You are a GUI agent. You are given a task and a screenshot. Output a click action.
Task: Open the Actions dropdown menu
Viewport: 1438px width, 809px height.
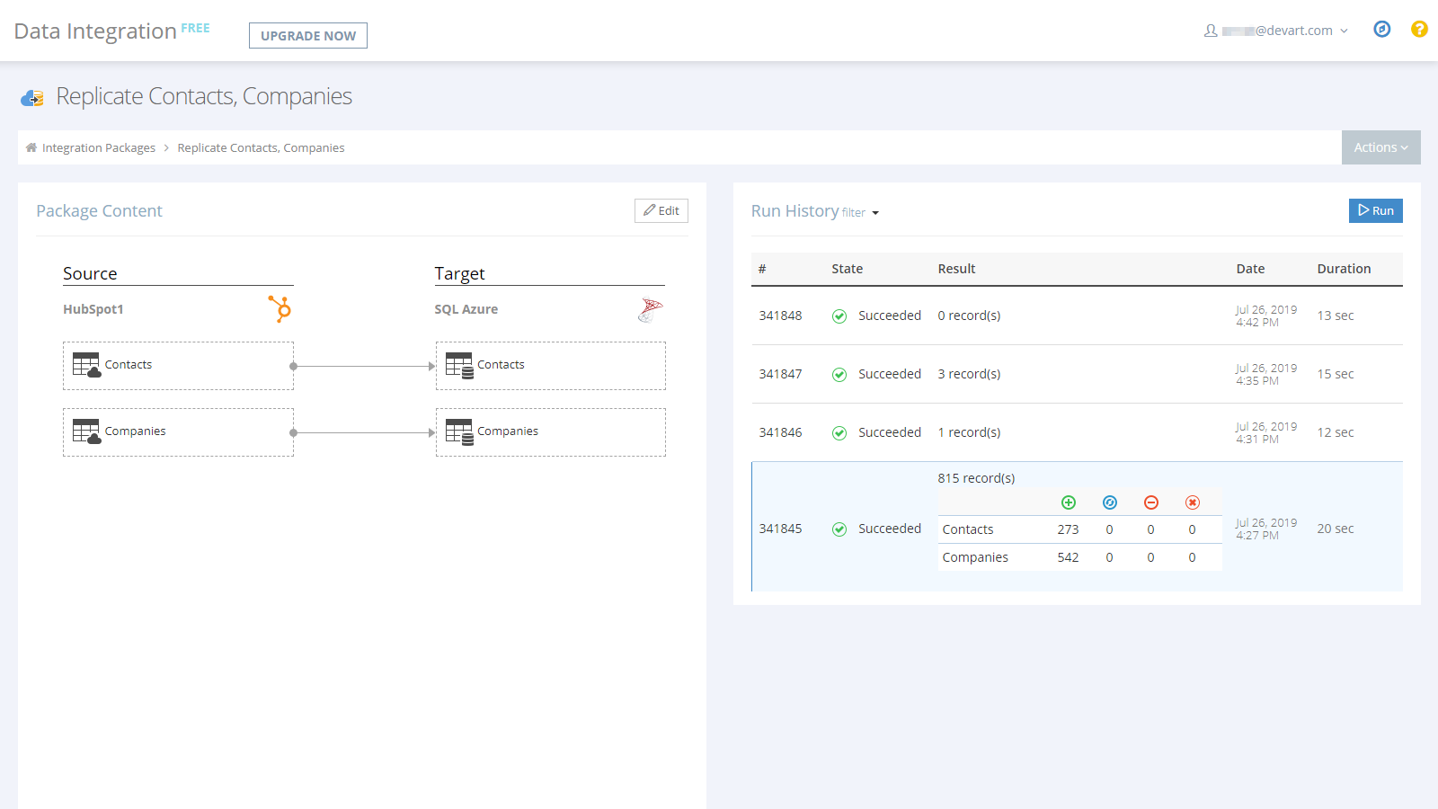[1380, 147]
